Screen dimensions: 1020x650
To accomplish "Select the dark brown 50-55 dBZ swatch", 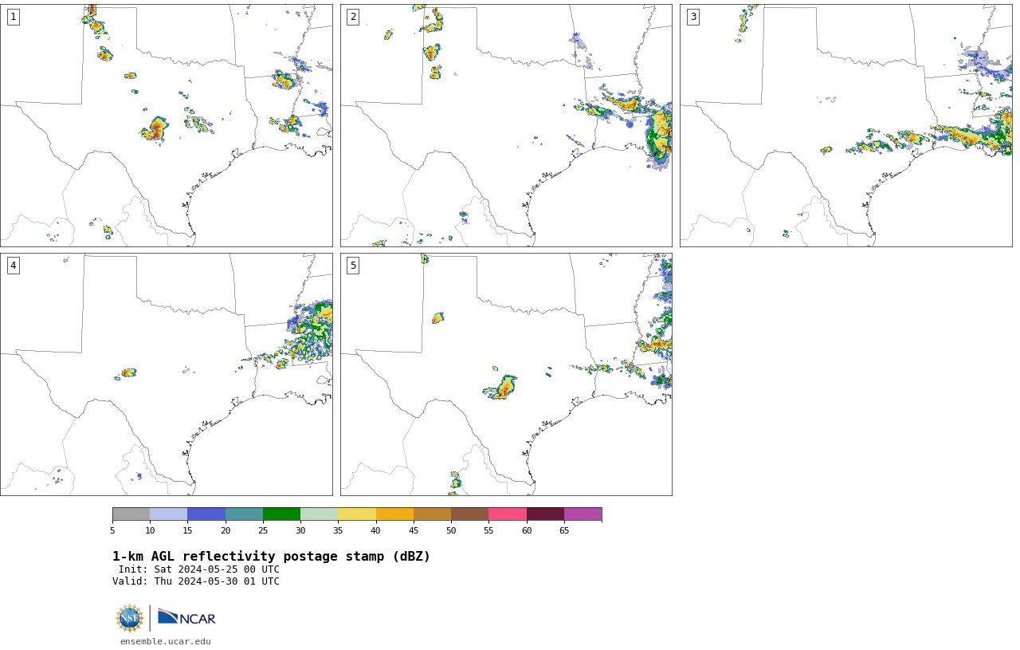I will pyautogui.click(x=470, y=514).
